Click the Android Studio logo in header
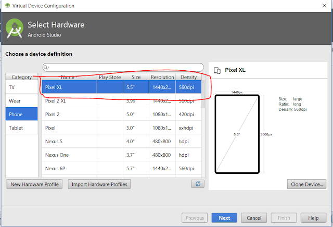Viewport: 333px width, 227px height. pyautogui.click(x=15, y=29)
